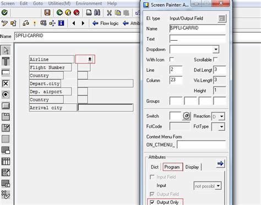Click the button beside El. type
The image size is (261, 205).
[222, 18]
